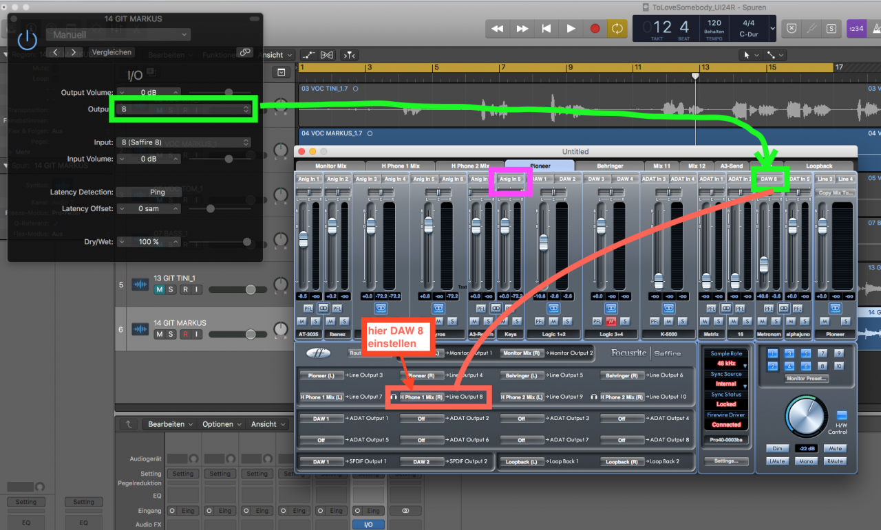Viewport: 881px width, 530px height.
Task: Open Optionen menu in lower mixer panel
Action: tap(221, 424)
